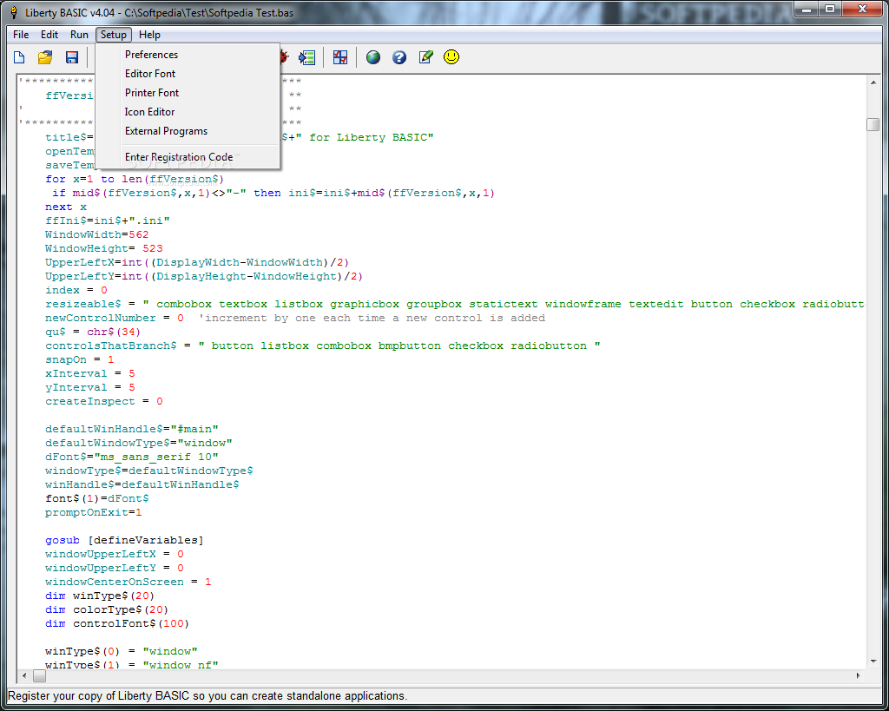The height and width of the screenshot is (711, 889).
Task: Click the horizontal scrollbar thumb
Action: (40, 676)
